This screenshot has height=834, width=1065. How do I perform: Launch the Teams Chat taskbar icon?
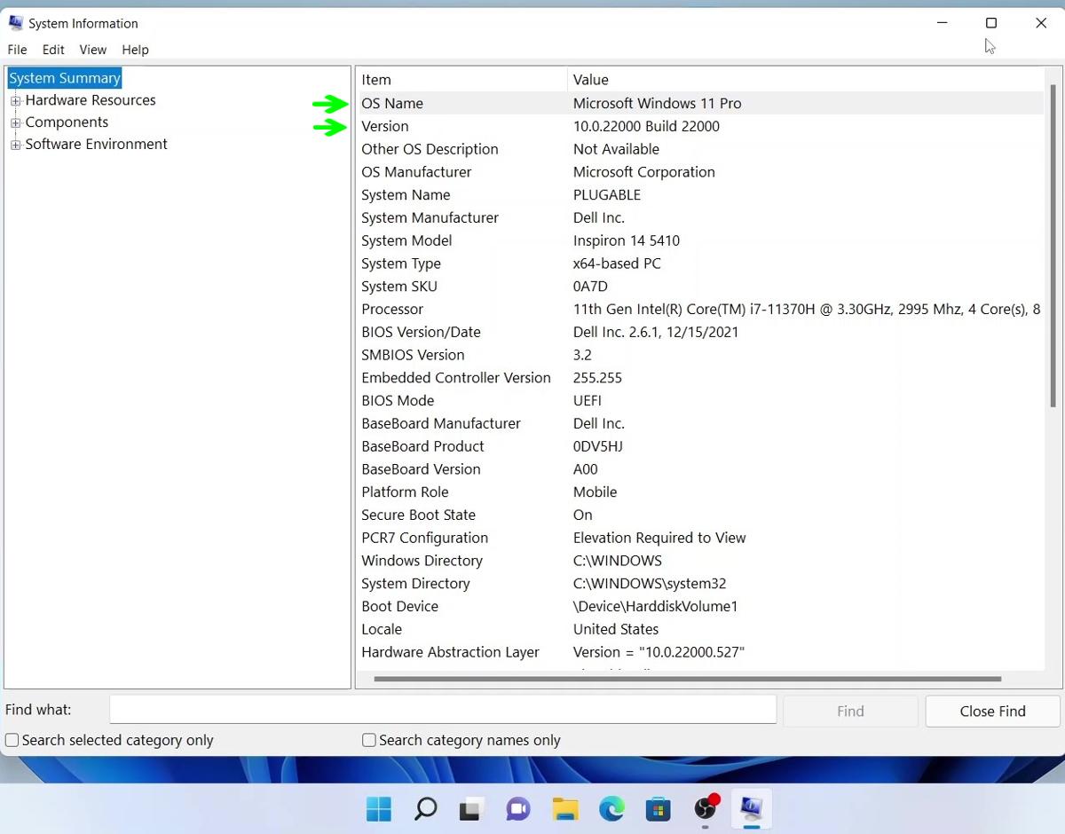click(517, 808)
